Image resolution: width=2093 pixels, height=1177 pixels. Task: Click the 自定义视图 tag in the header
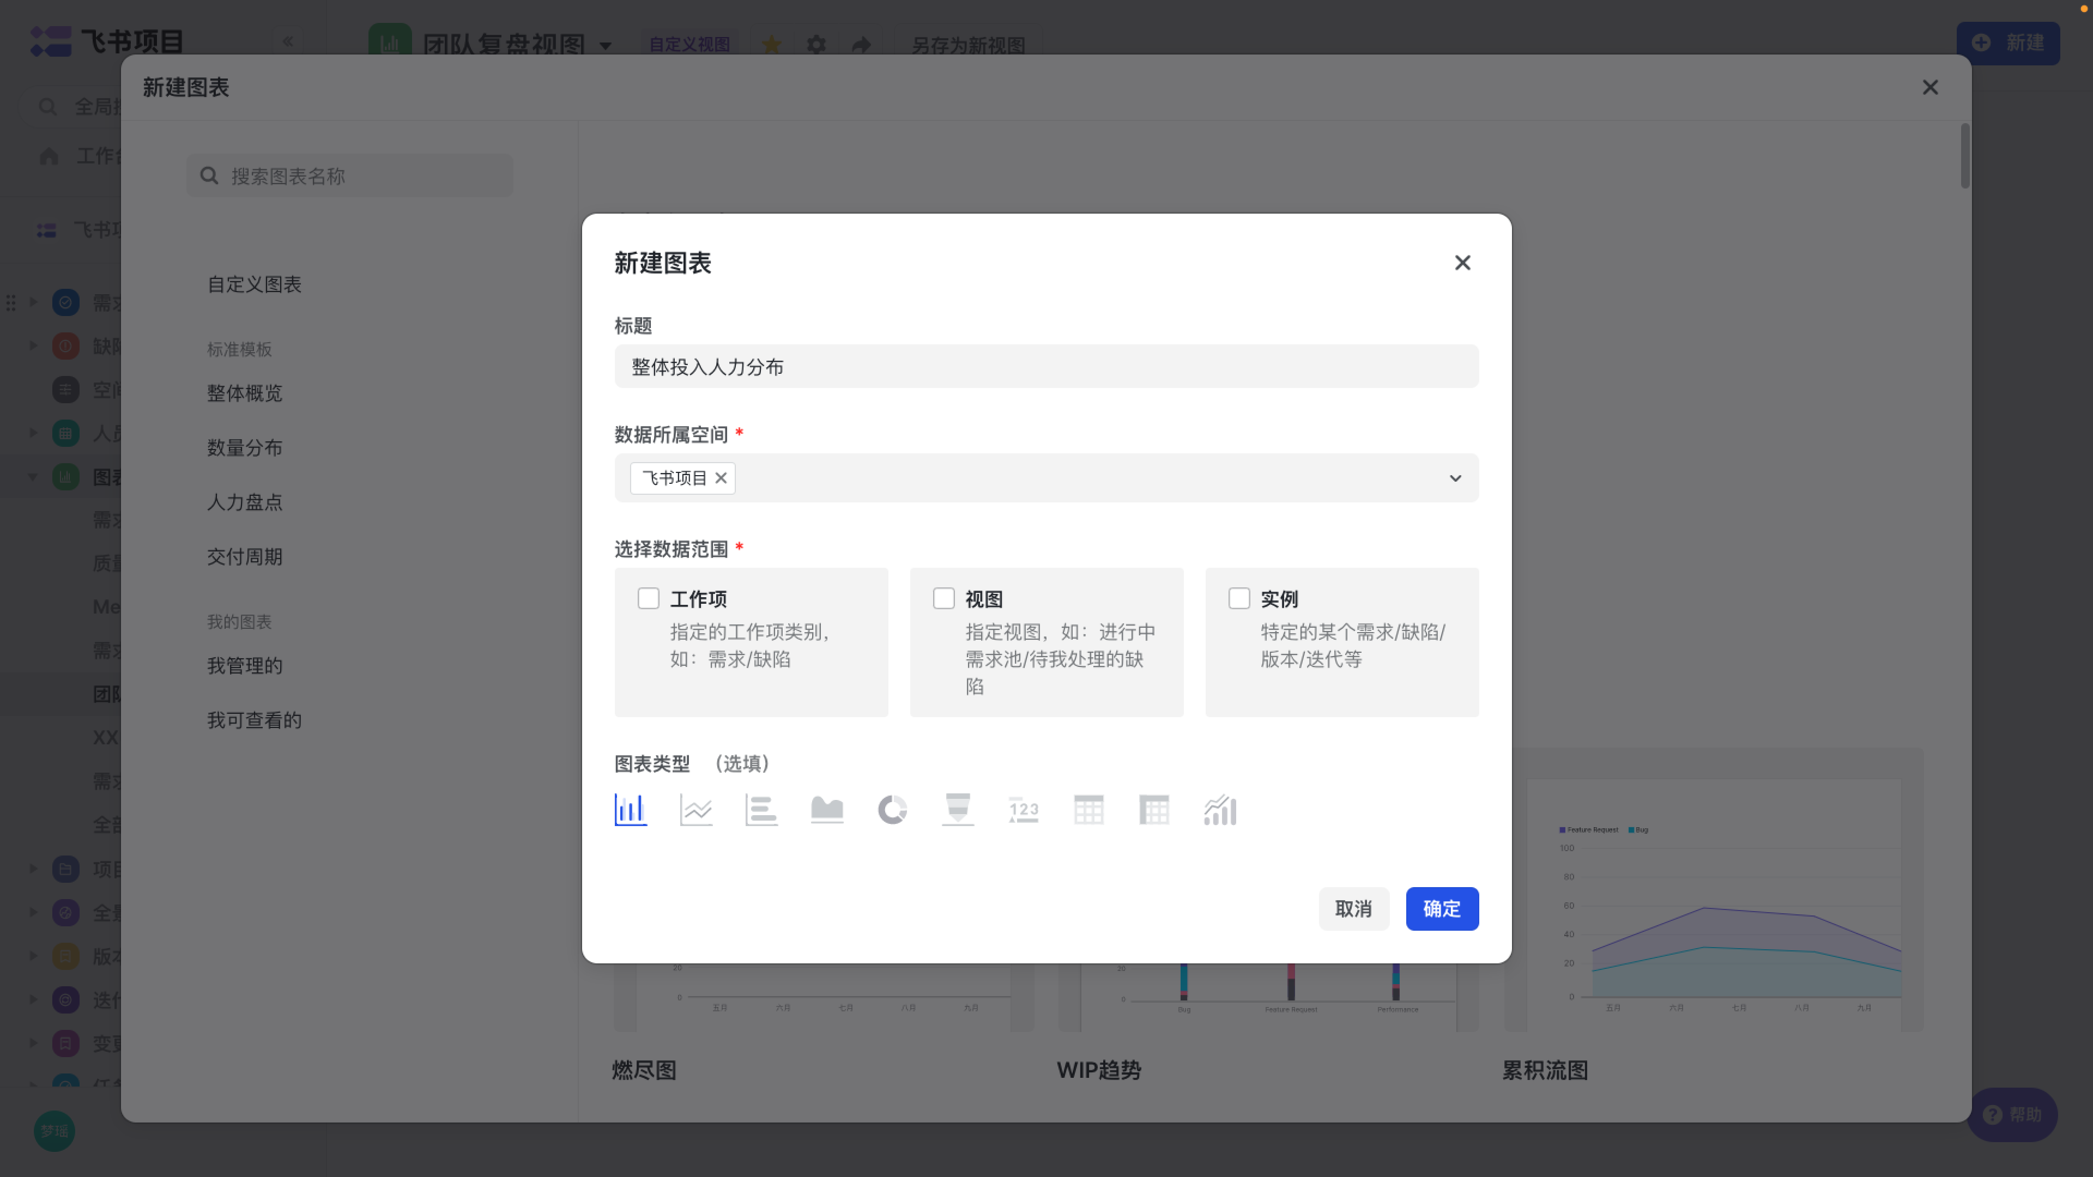click(690, 44)
